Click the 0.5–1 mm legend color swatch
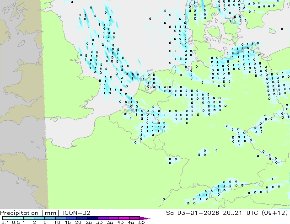The image size is (290, 224). (x=18, y=218)
